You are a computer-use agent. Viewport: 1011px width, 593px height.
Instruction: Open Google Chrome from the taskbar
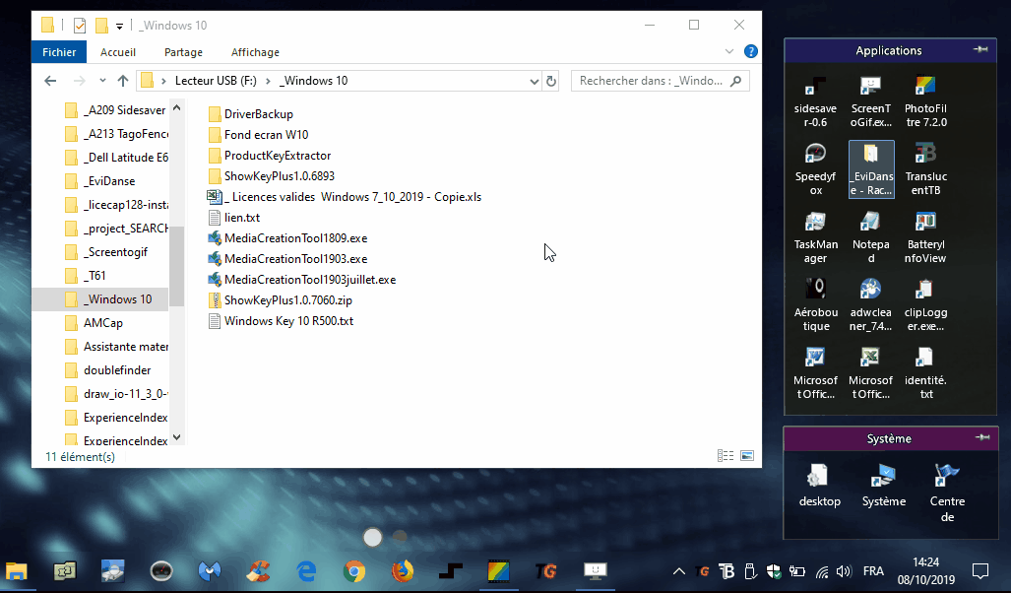[x=354, y=571]
